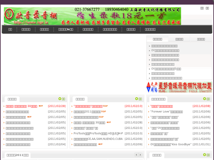Viewport: 214px width, 160px height.
Task: Click orange bullet before the Kiss Goodbye headline
Action: pos(149,144)
